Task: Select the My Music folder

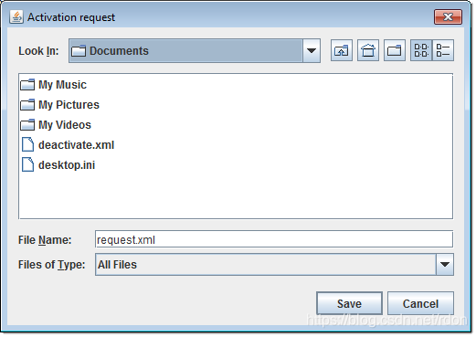Action: pos(53,85)
